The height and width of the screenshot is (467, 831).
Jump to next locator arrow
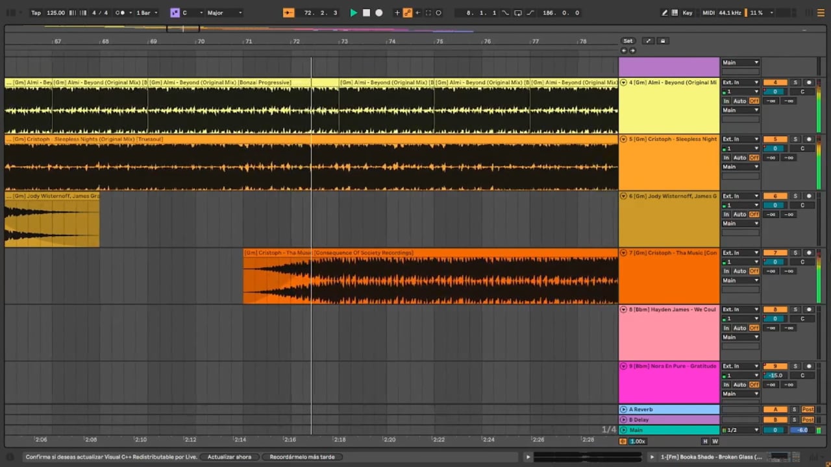(x=632, y=51)
